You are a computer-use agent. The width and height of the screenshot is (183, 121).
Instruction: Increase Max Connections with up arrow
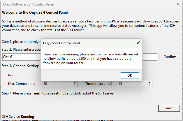coord(75,83)
